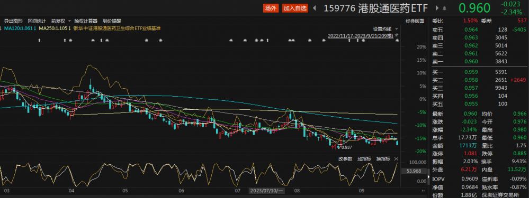Go to previous stock with left arrow

point(315,8)
